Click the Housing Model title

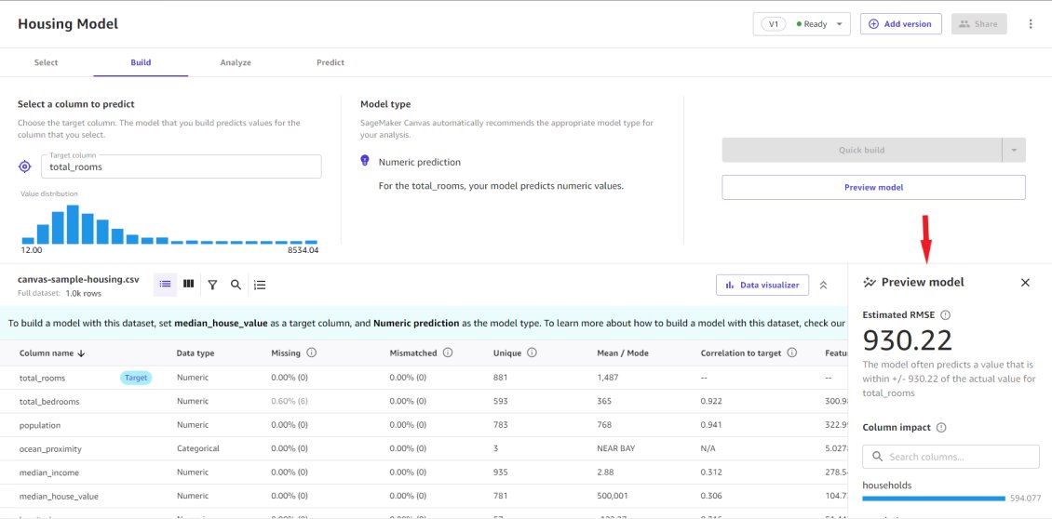(68, 24)
